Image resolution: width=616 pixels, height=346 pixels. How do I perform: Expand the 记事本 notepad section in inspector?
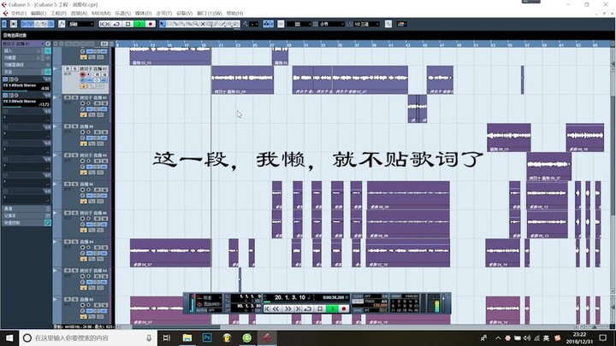(x=24, y=216)
